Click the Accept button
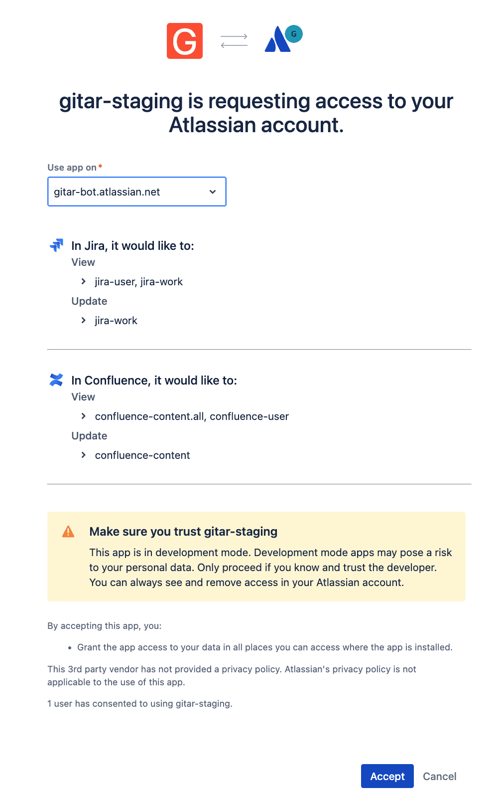The height and width of the screenshot is (801, 498). click(387, 776)
